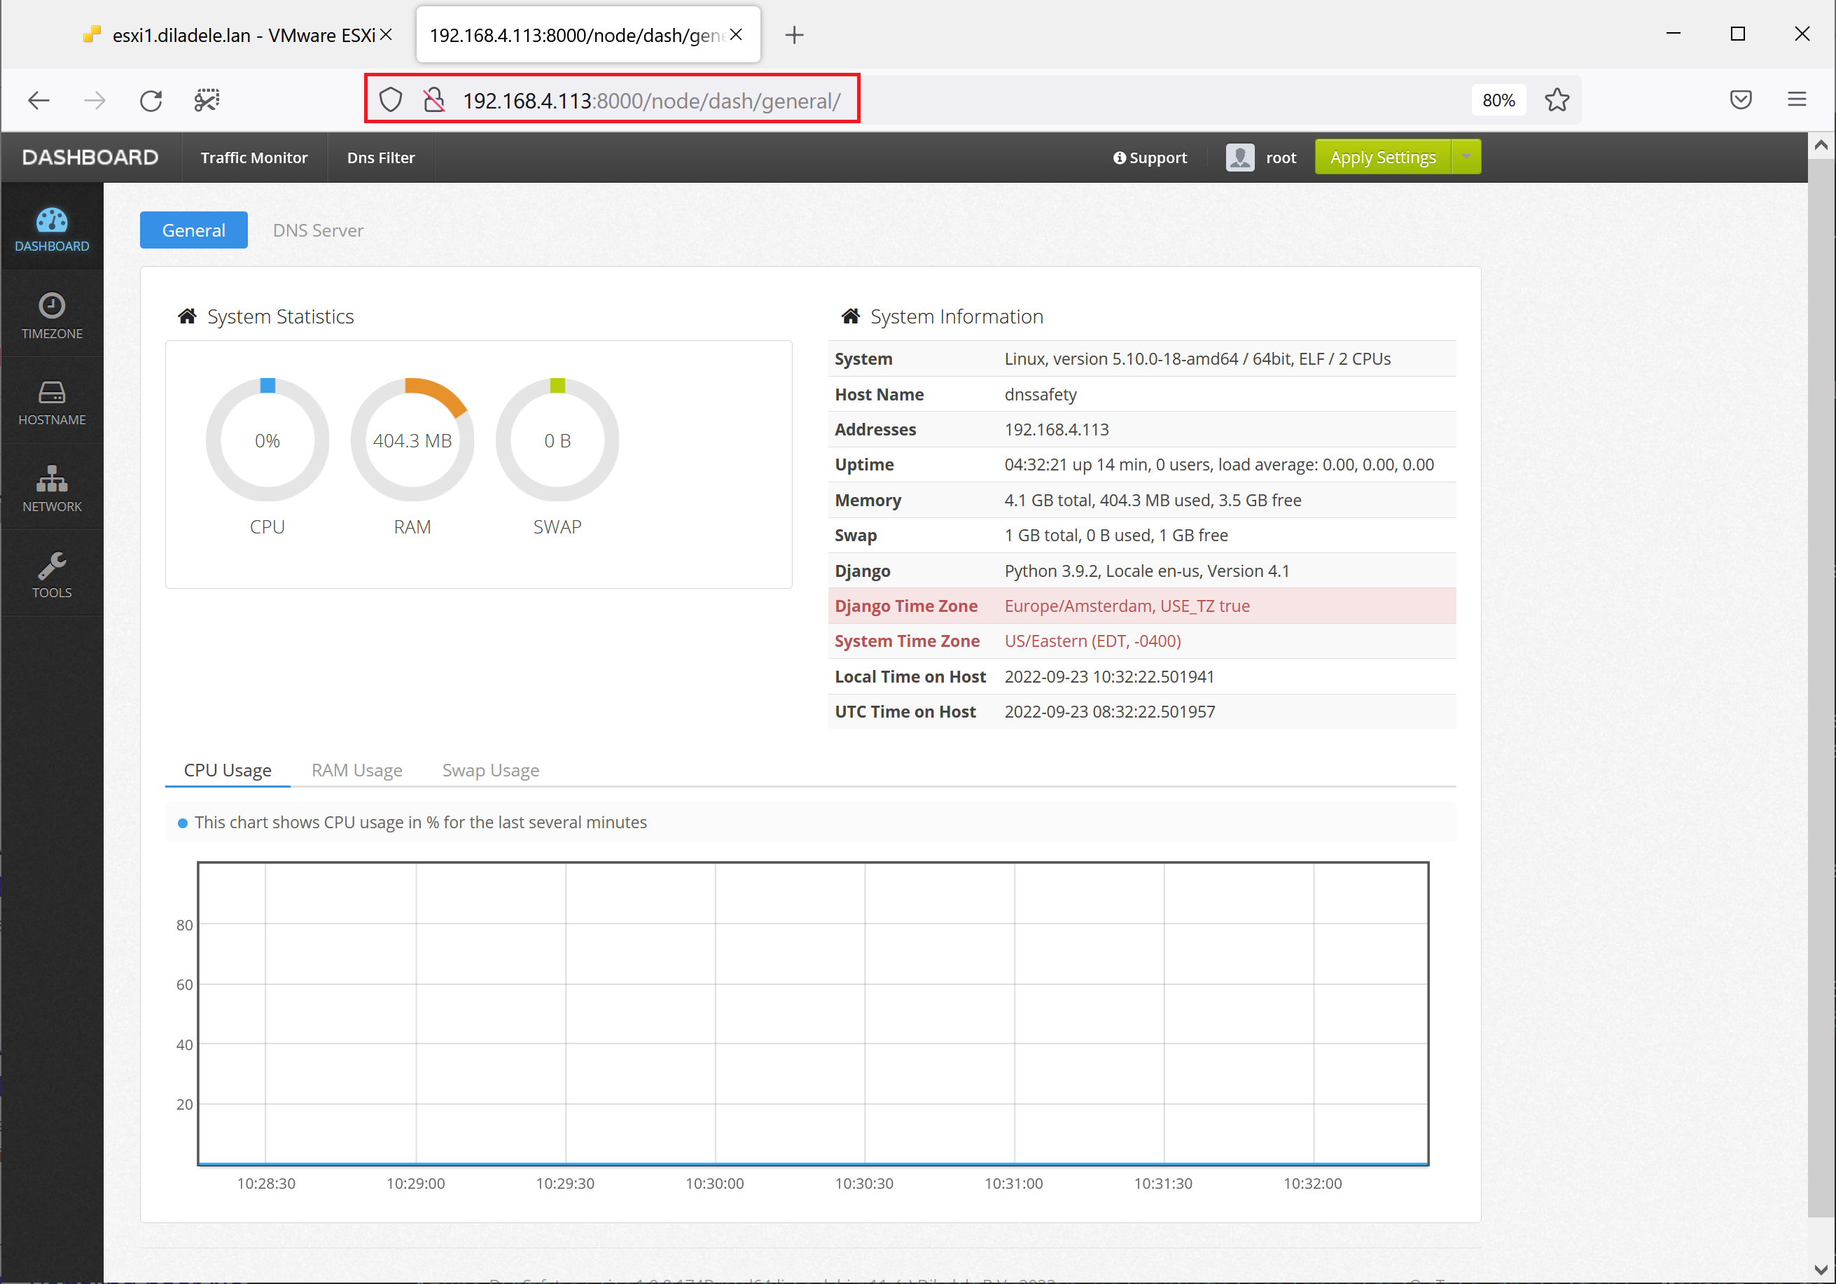The height and width of the screenshot is (1284, 1836).
Task: Click the Python 3.9.2 Django version text
Action: click(1147, 571)
